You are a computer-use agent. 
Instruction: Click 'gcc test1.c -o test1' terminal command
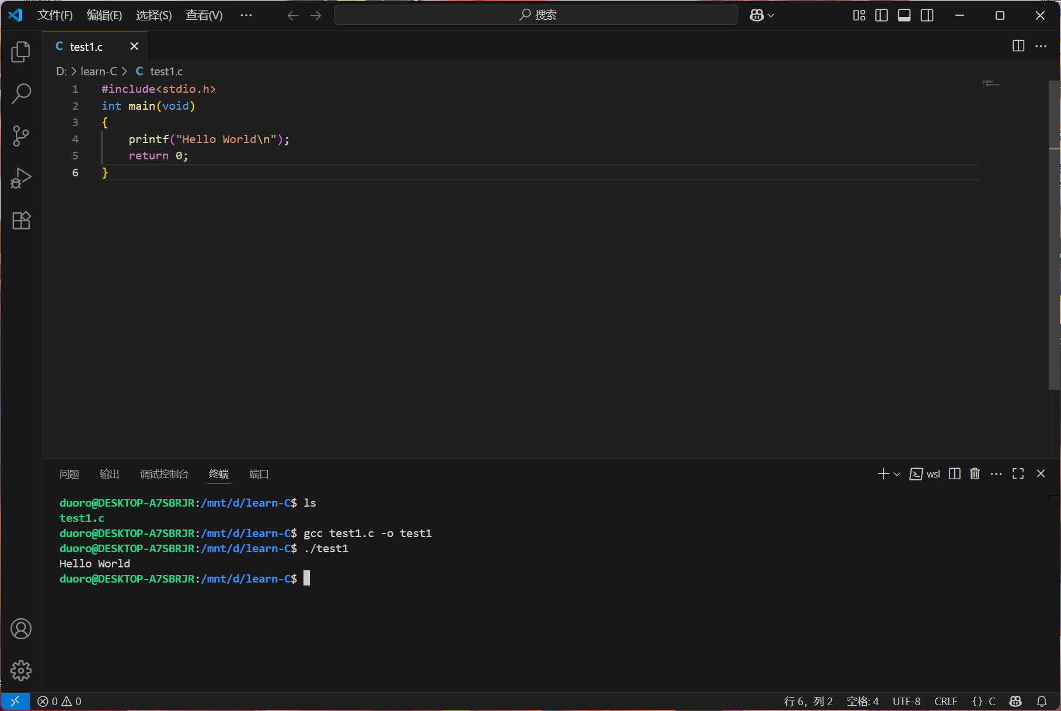pyautogui.click(x=368, y=533)
